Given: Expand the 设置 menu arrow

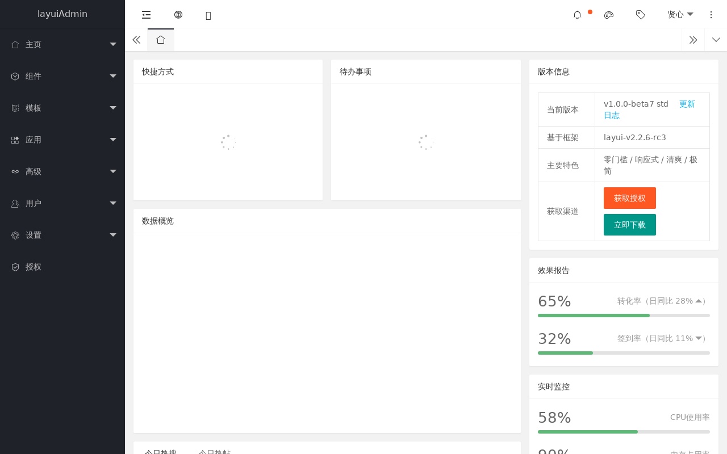Looking at the screenshot, I should click(x=113, y=235).
